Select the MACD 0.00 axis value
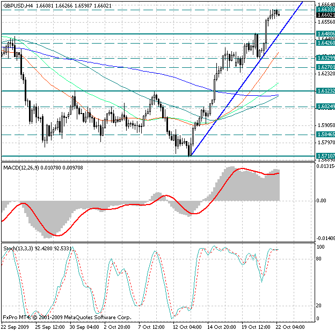The image size is (335, 331). (x=322, y=201)
